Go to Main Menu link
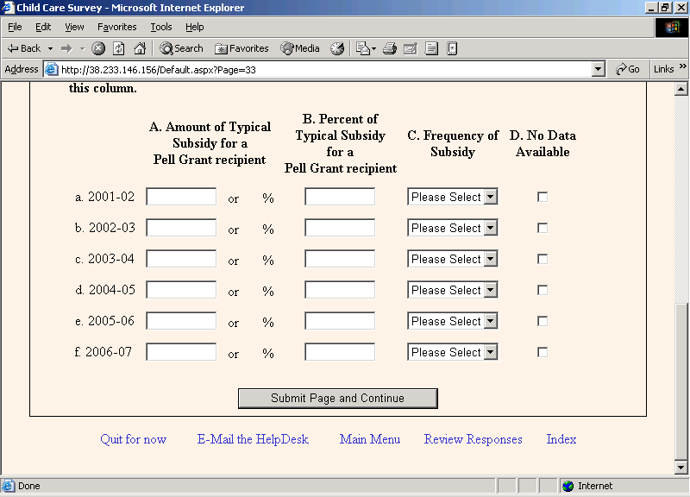Screen dimensions: 690x497 (370, 439)
